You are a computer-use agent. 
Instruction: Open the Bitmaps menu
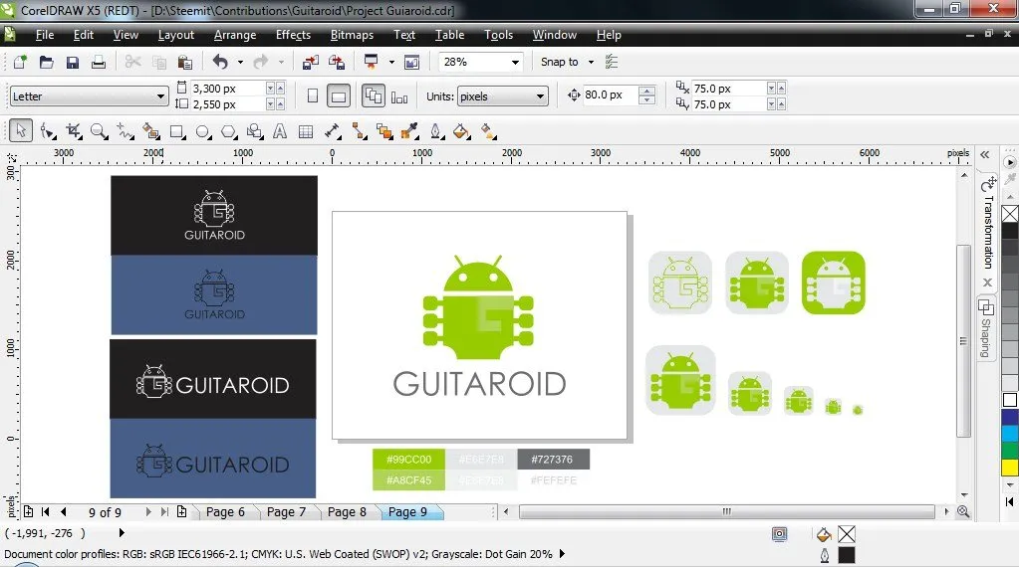click(352, 35)
